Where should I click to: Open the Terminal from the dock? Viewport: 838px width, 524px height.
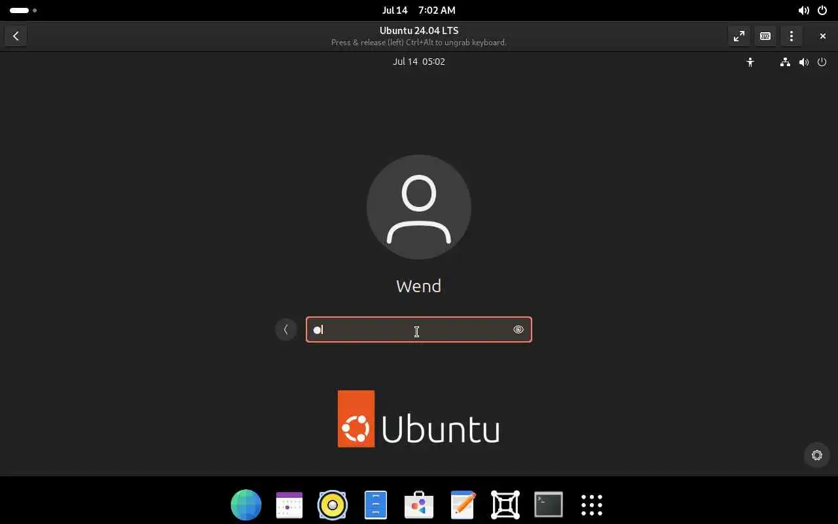tap(549, 505)
